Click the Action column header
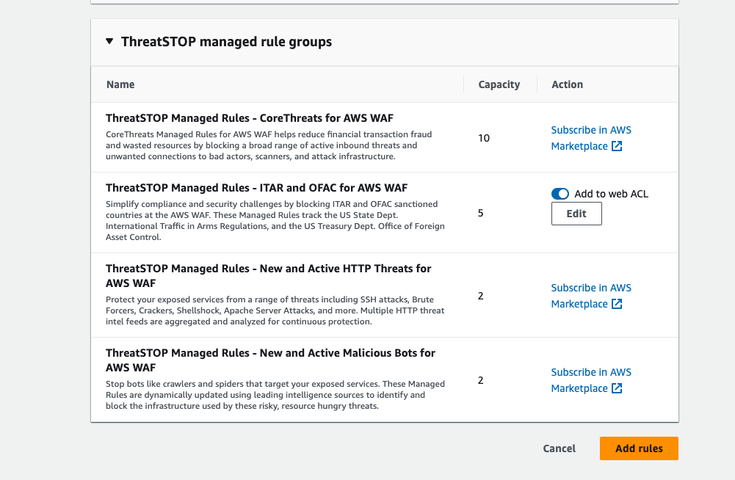735x480 pixels. [x=567, y=84]
